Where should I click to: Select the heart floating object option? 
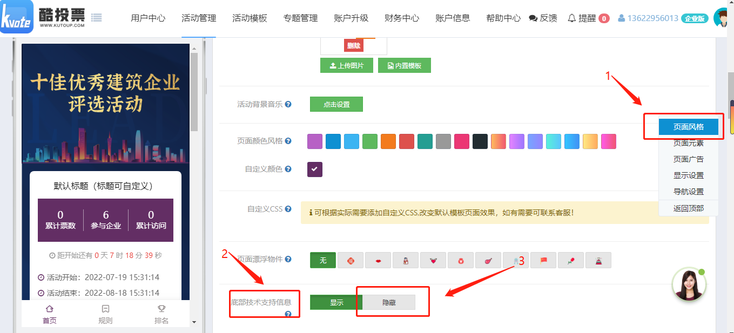433,260
